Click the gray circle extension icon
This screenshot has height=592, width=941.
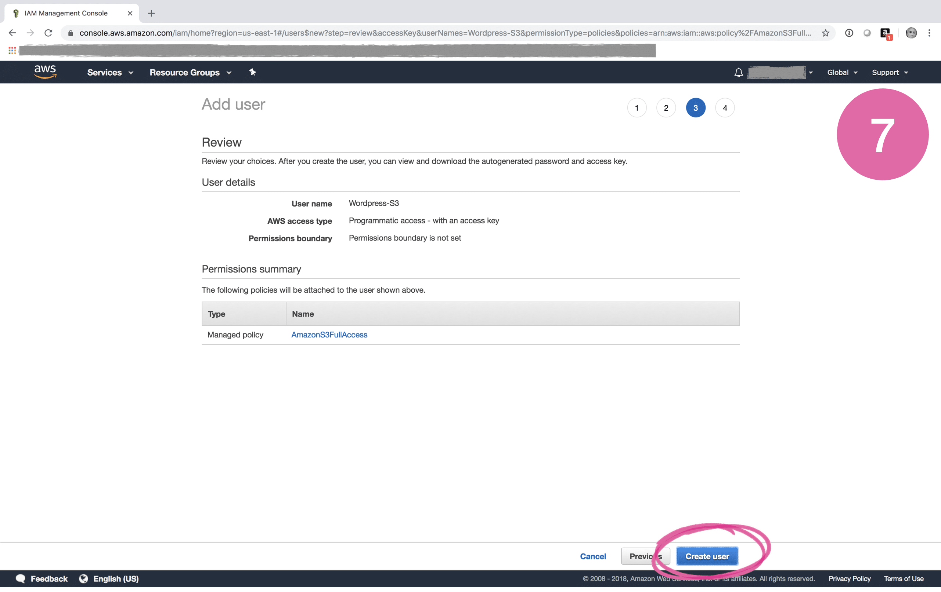[x=867, y=33]
